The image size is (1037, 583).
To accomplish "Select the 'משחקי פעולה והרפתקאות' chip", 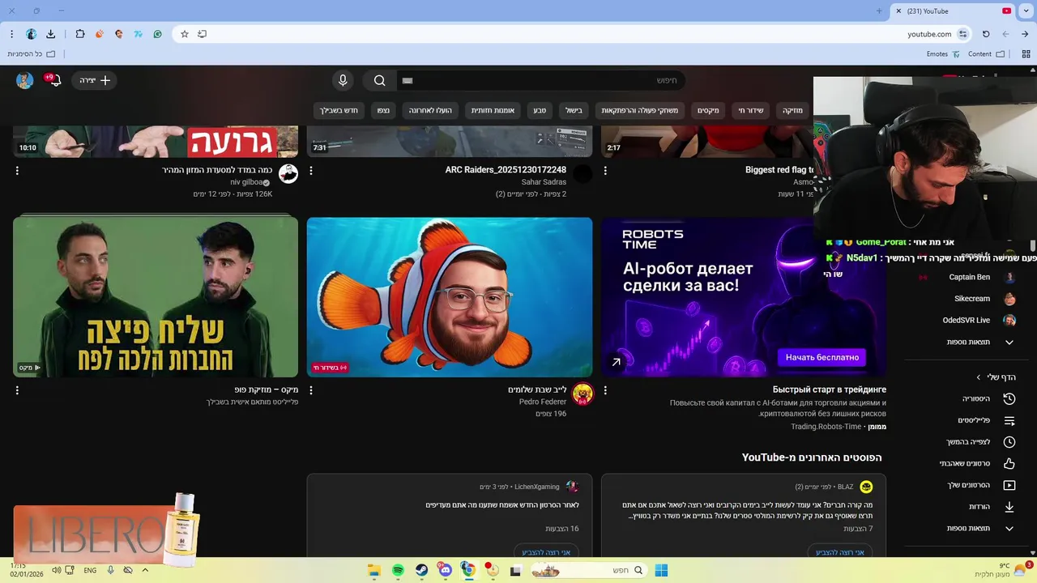I will 640,110.
